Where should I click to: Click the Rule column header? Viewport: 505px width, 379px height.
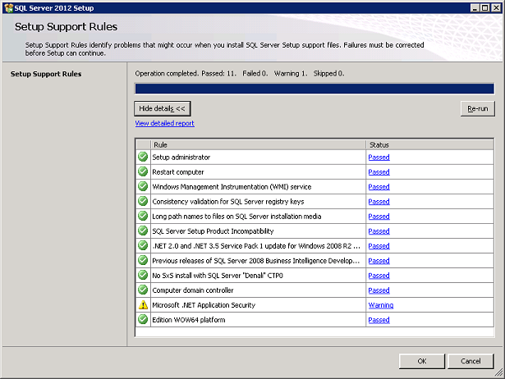[x=259, y=144]
